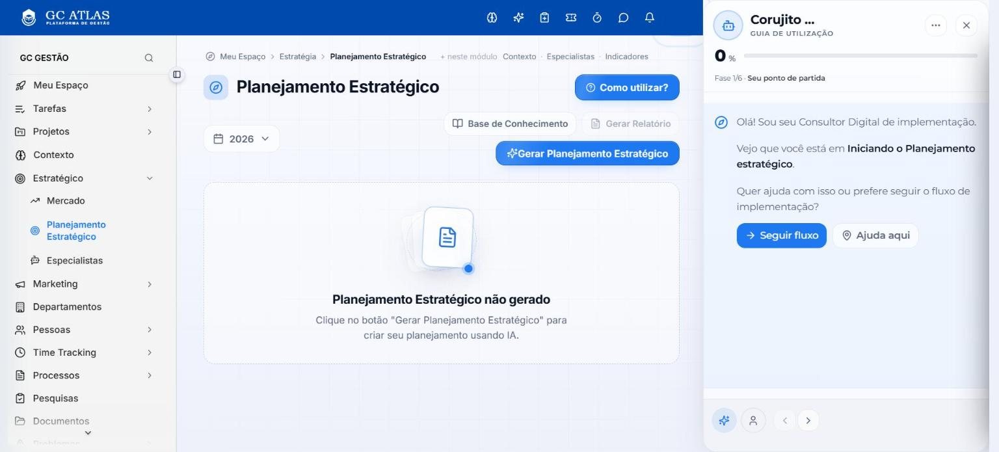Click Indicadores link in module shortcuts

point(626,57)
